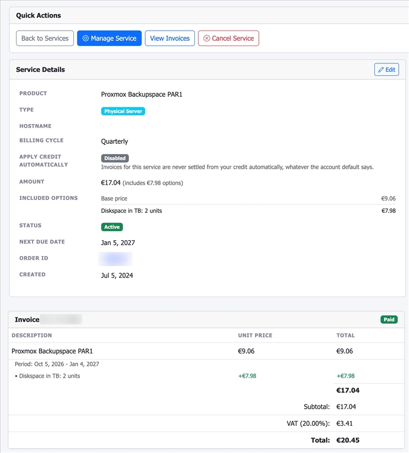The image size is (409, 453).
Task: Click the invoice period Oct 5, 2026 - Jan 4, 2027
Action: [57, 364]
